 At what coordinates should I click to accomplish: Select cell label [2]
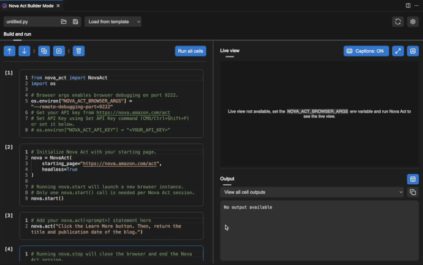[x=9, y=147]
